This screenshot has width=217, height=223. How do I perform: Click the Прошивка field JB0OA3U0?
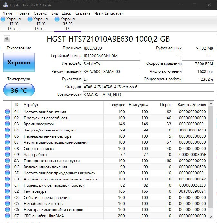111,48
